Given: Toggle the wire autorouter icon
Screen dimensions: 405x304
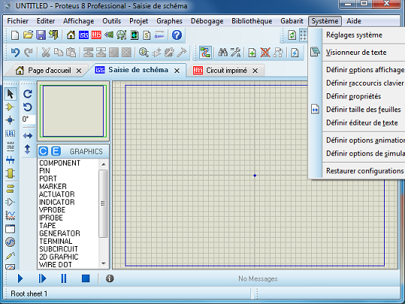Looking at the screenshot, I should 205,53.
